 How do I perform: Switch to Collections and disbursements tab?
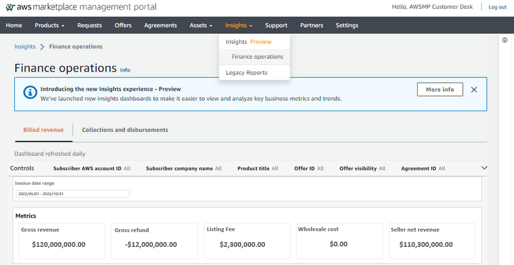coord(125,130)
